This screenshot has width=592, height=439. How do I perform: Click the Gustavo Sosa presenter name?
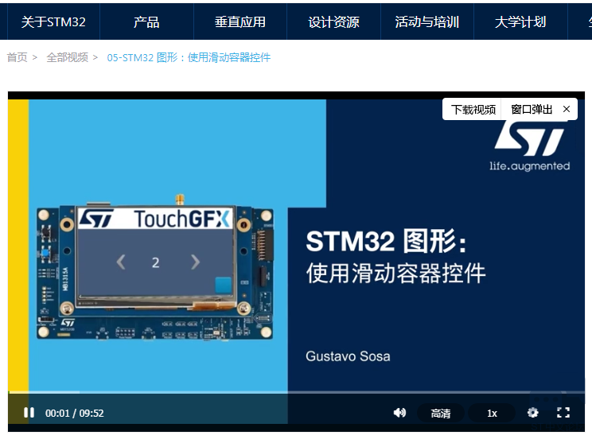point(348,356)
